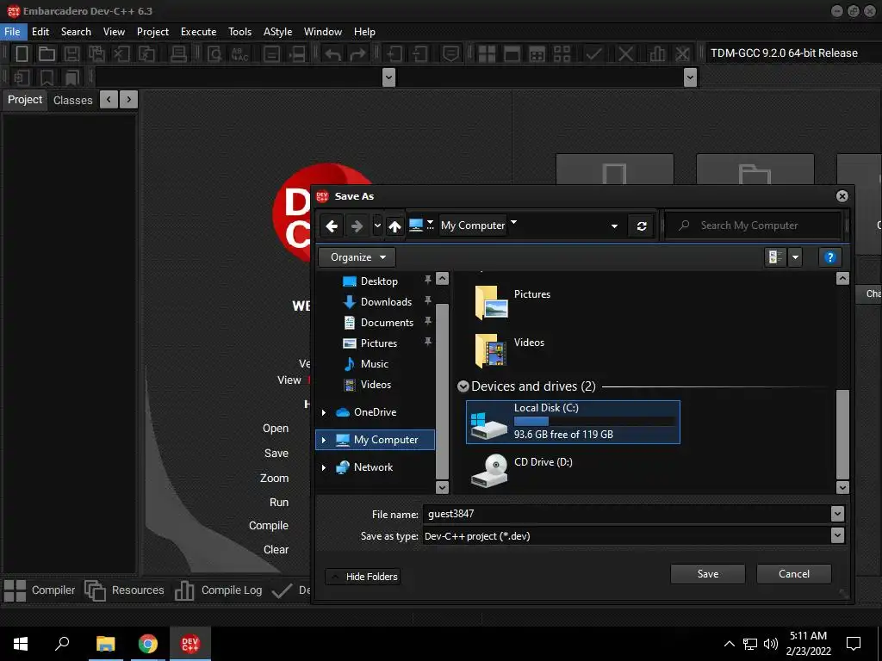Click the Up one level arrow in Save As

pyautogui.click(x=394, y=226)
